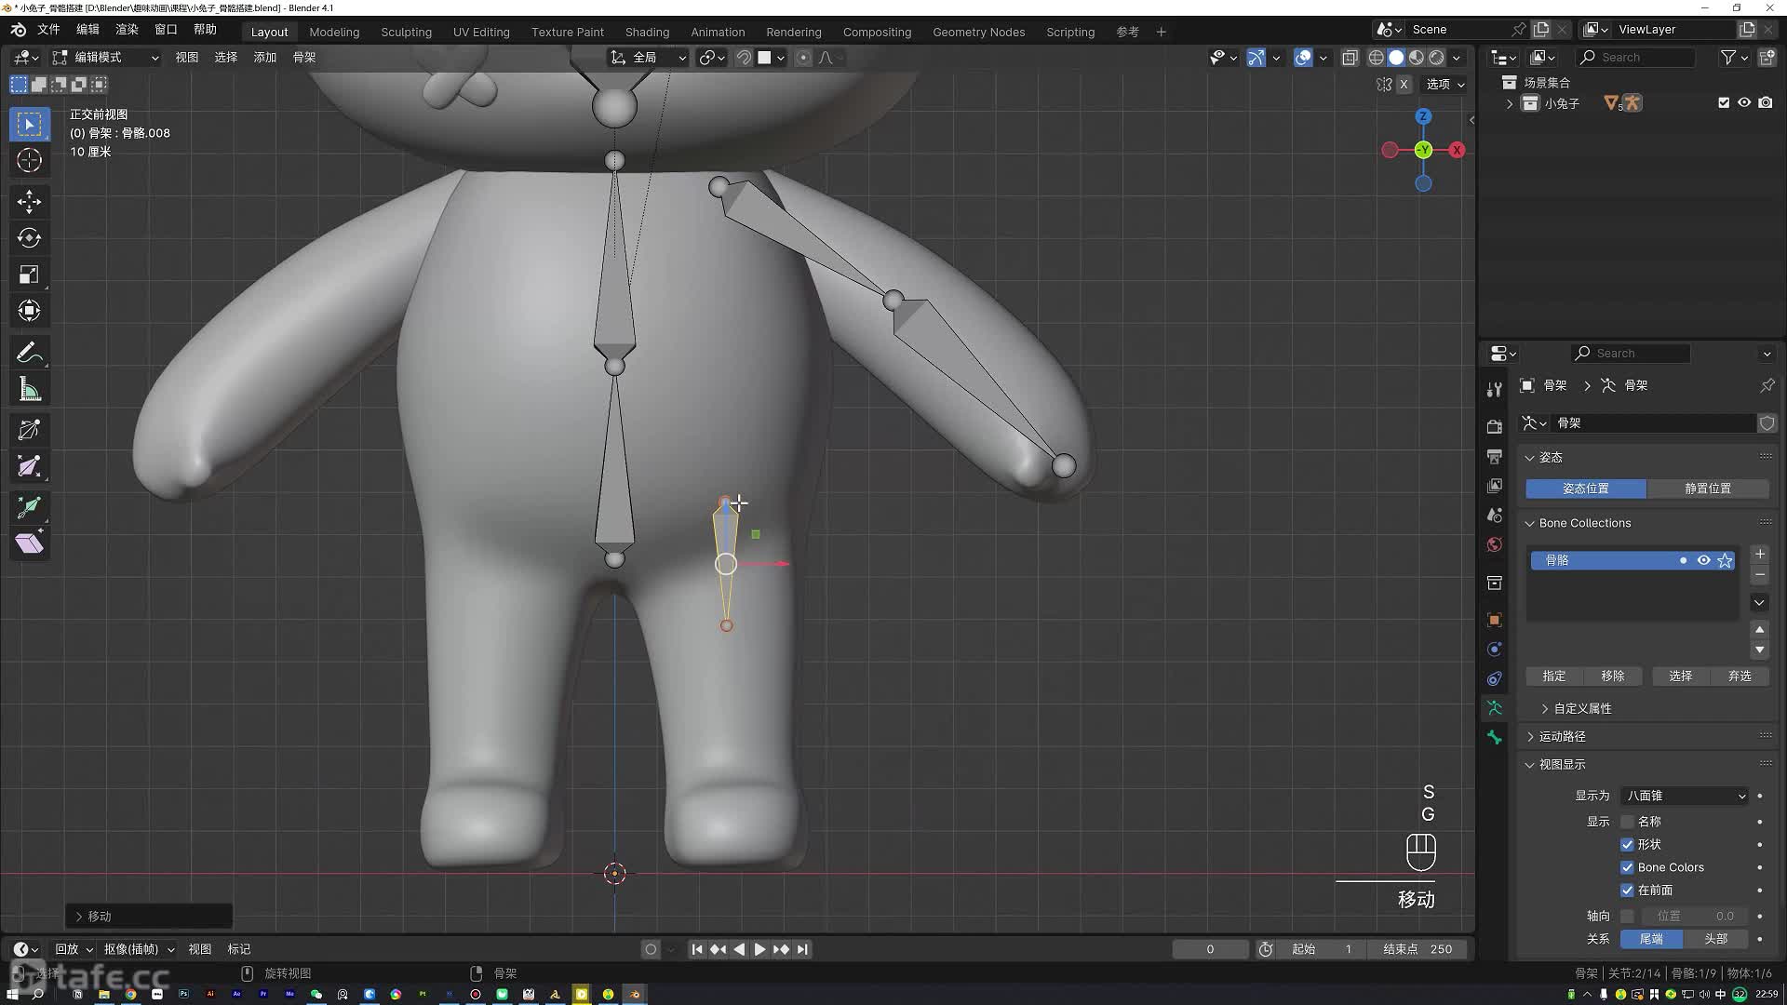The image size is (1787, 1005).
Task: Activate the 3D Cursor tool
Action: point(29,160)
